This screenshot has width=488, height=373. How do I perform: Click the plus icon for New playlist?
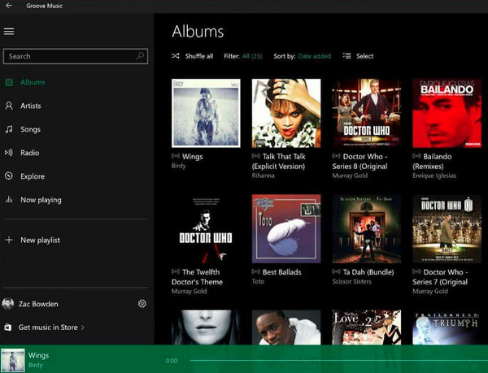(x=9, y=240)
